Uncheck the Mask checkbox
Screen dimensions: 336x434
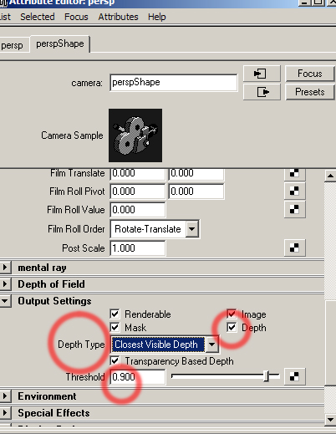tap(115, 327)
